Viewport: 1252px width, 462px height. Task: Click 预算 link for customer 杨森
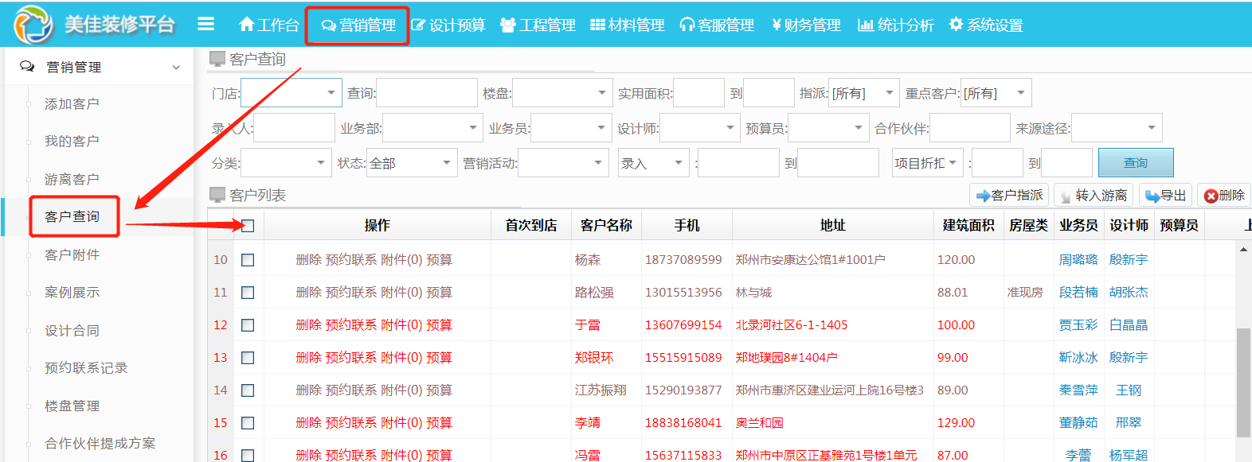pyautogui.click(x=439, y=260)
